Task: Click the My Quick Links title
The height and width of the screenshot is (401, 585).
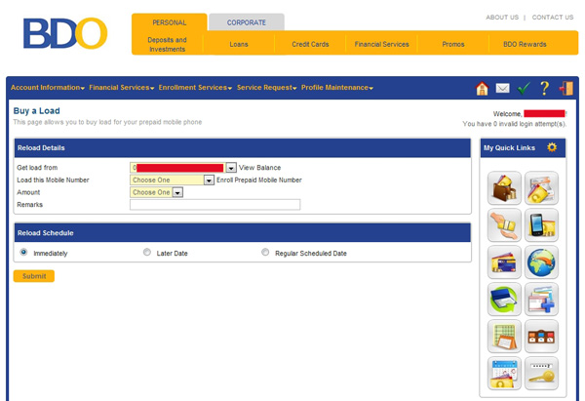Action: tap(509, 148)
